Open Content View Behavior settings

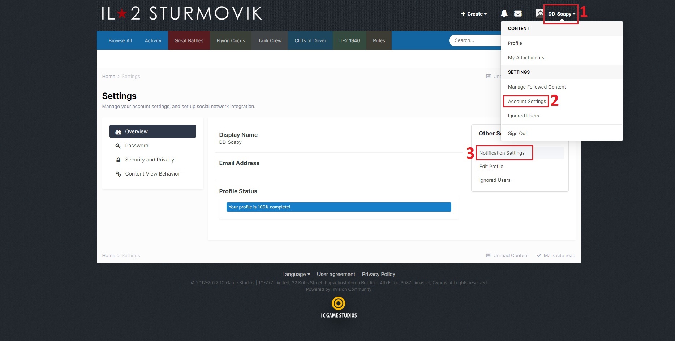click(x=152, y=174)
